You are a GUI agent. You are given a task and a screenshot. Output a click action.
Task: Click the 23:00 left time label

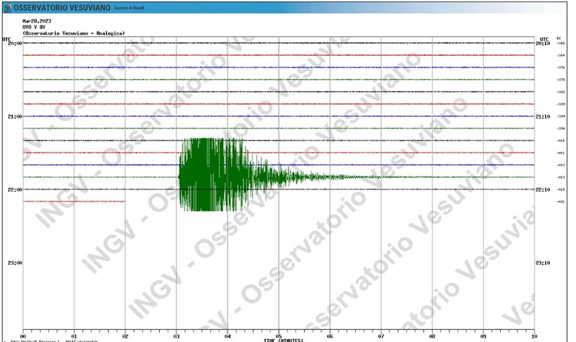[15, 262]
